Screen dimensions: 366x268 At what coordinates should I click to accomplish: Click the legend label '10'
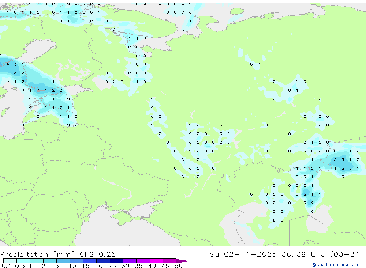72,266
